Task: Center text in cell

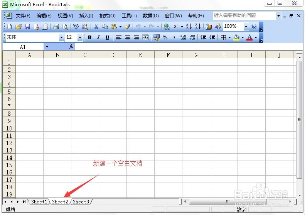Action: [x=127, y=37]
